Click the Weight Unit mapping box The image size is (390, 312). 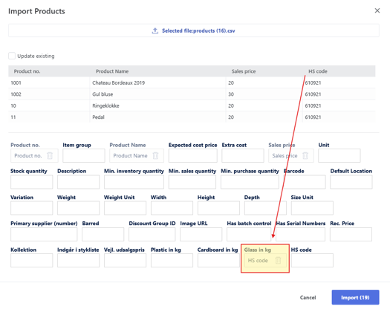pyautogui.click(x=125, y=208)
